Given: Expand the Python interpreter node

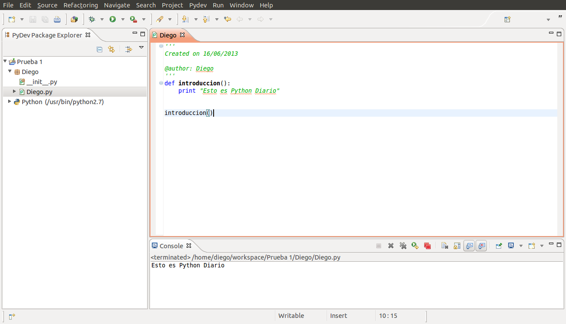Looking at the screenshot, I should point(10,101).
